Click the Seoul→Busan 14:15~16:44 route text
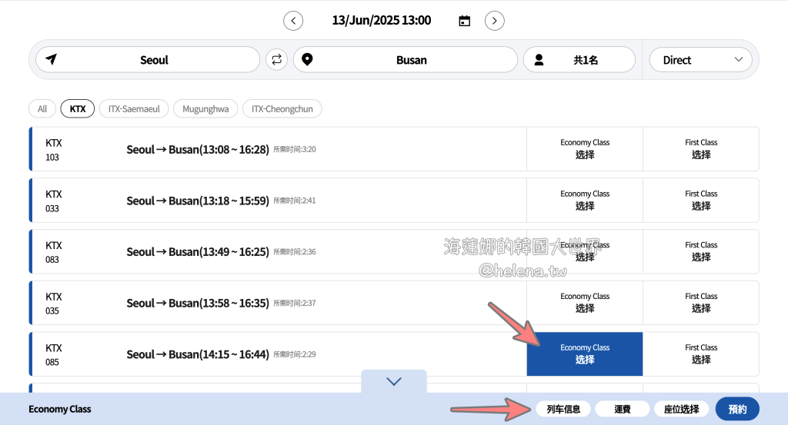This screenshot has height=425, width=788. (198, 354)
